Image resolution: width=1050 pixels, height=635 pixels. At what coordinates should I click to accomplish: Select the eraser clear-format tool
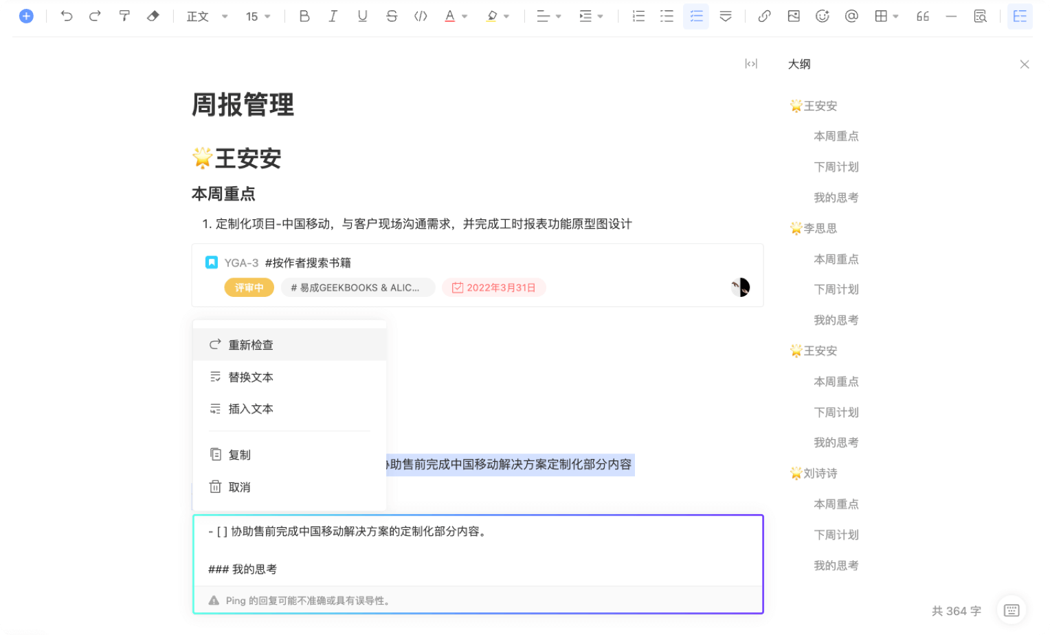153,16
